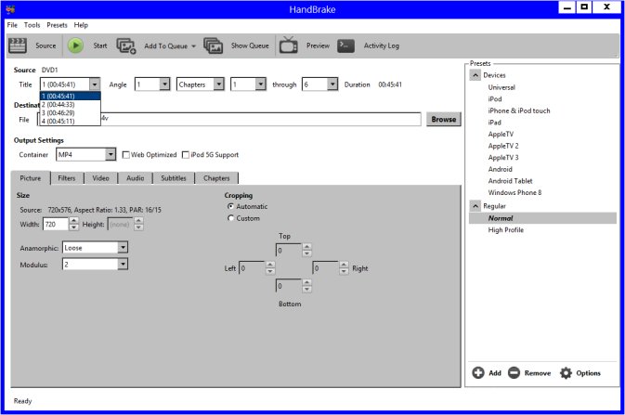Select Automatic cropping radio button
This screenshot has width=625, height=415.
(x=230, y=206)
